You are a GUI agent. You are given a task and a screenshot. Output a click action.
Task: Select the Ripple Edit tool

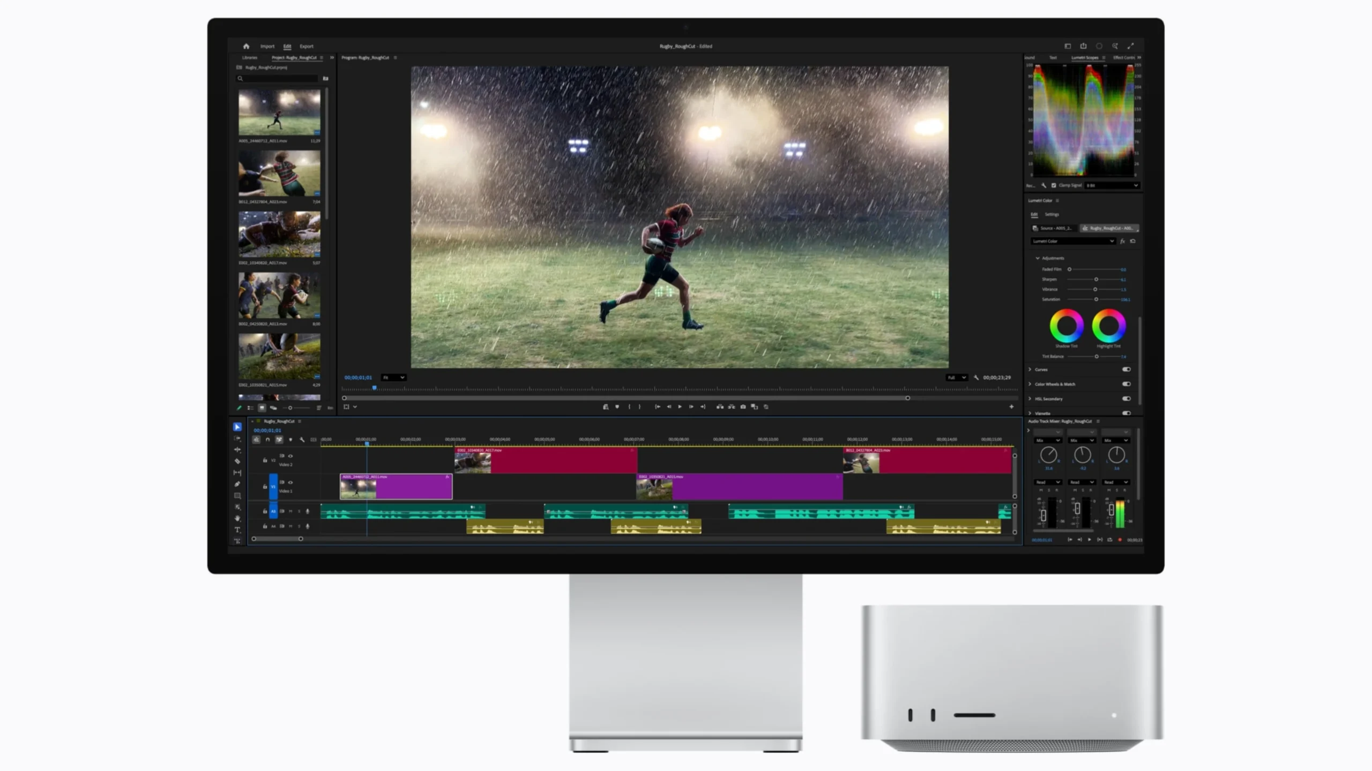(237, 450)
